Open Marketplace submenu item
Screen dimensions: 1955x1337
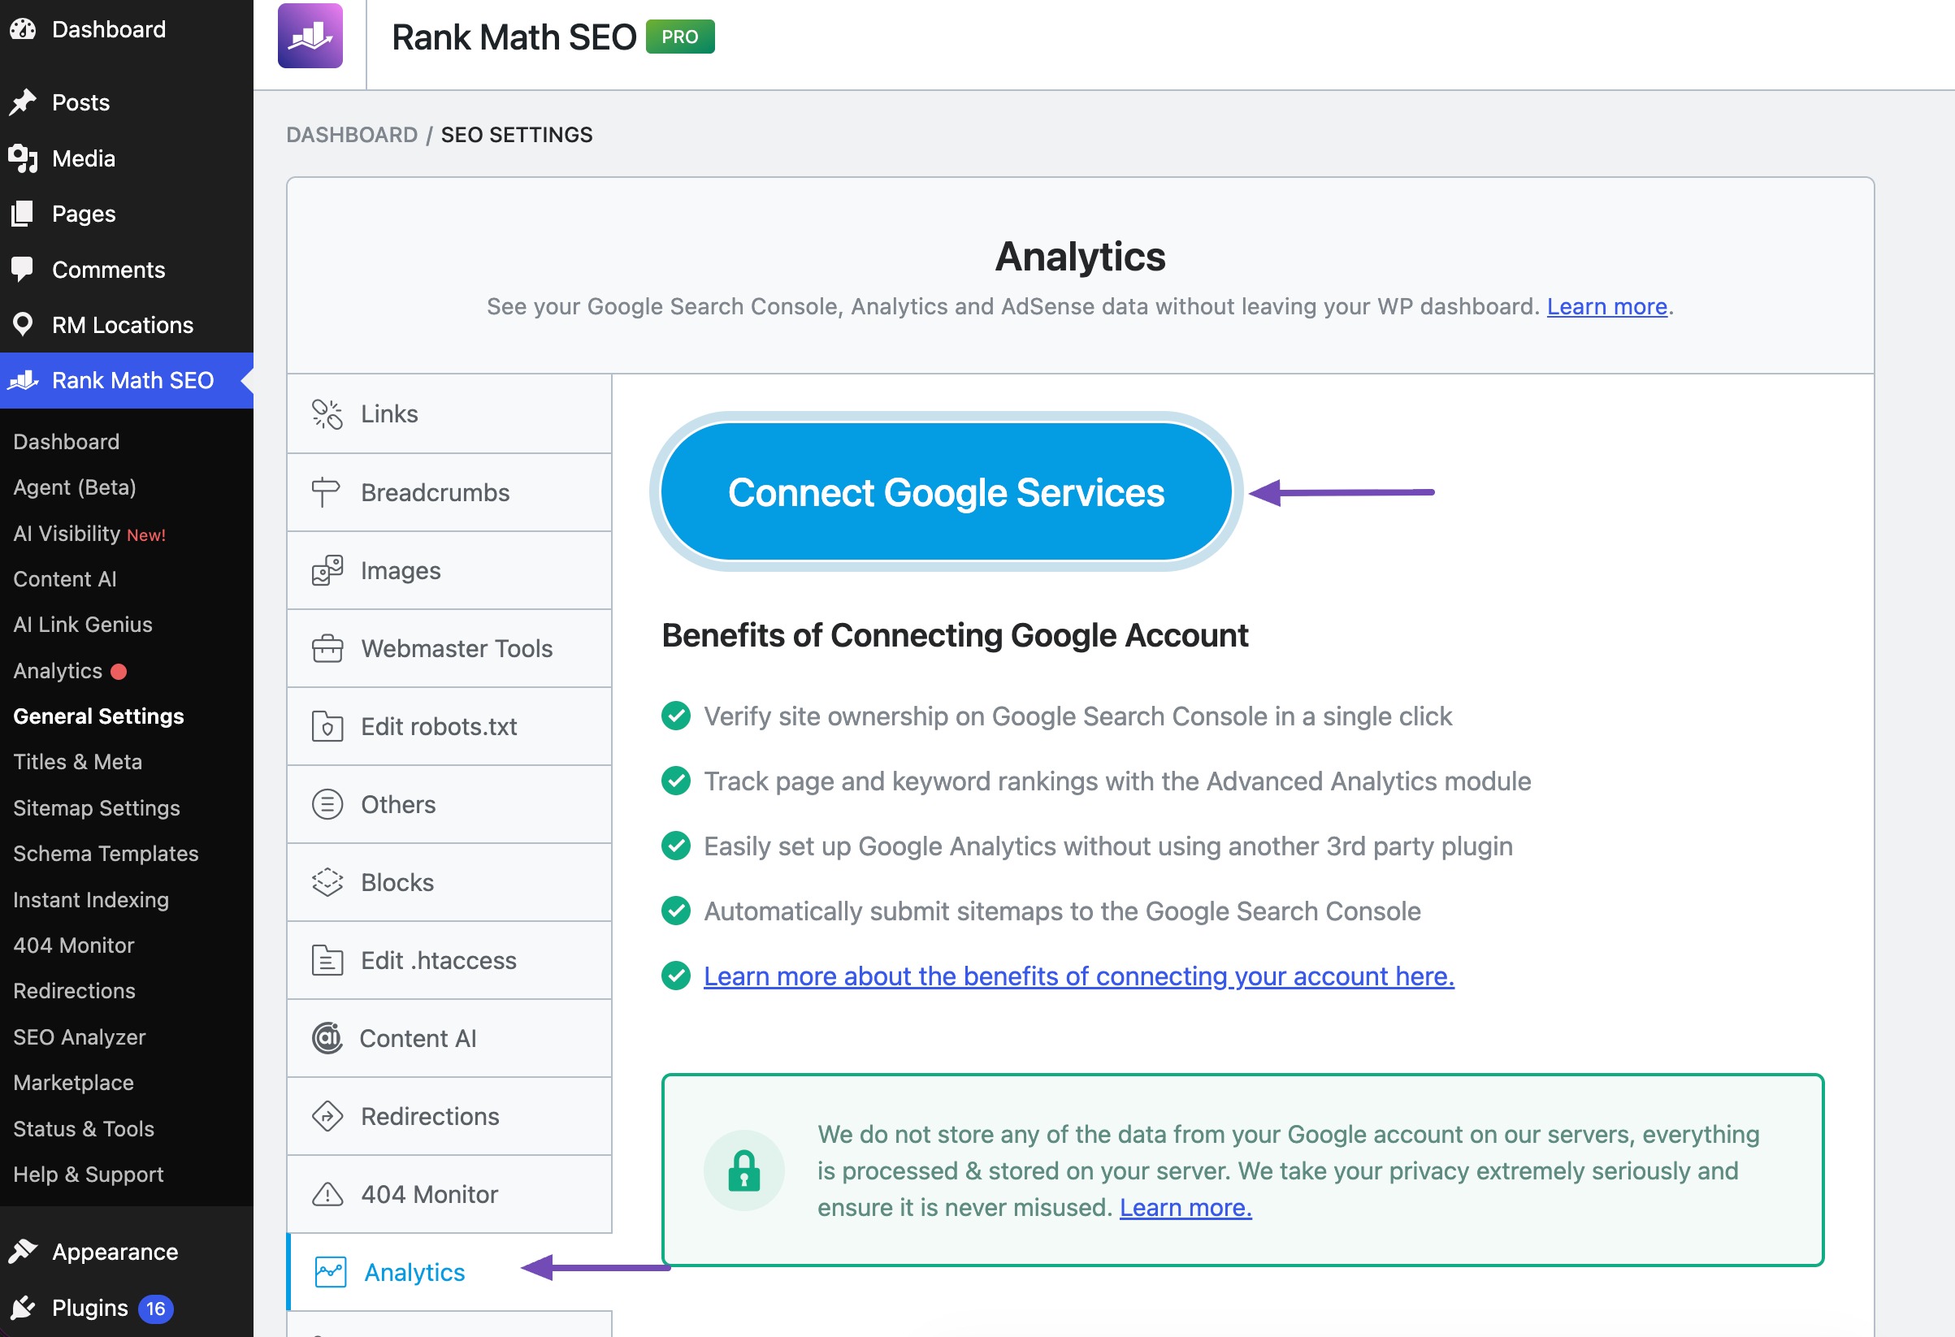point(73,1083)
